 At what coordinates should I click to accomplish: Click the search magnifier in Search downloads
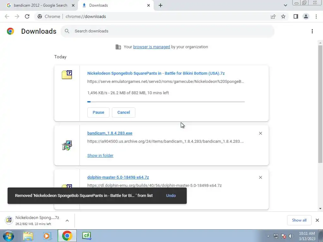(67, 31)
